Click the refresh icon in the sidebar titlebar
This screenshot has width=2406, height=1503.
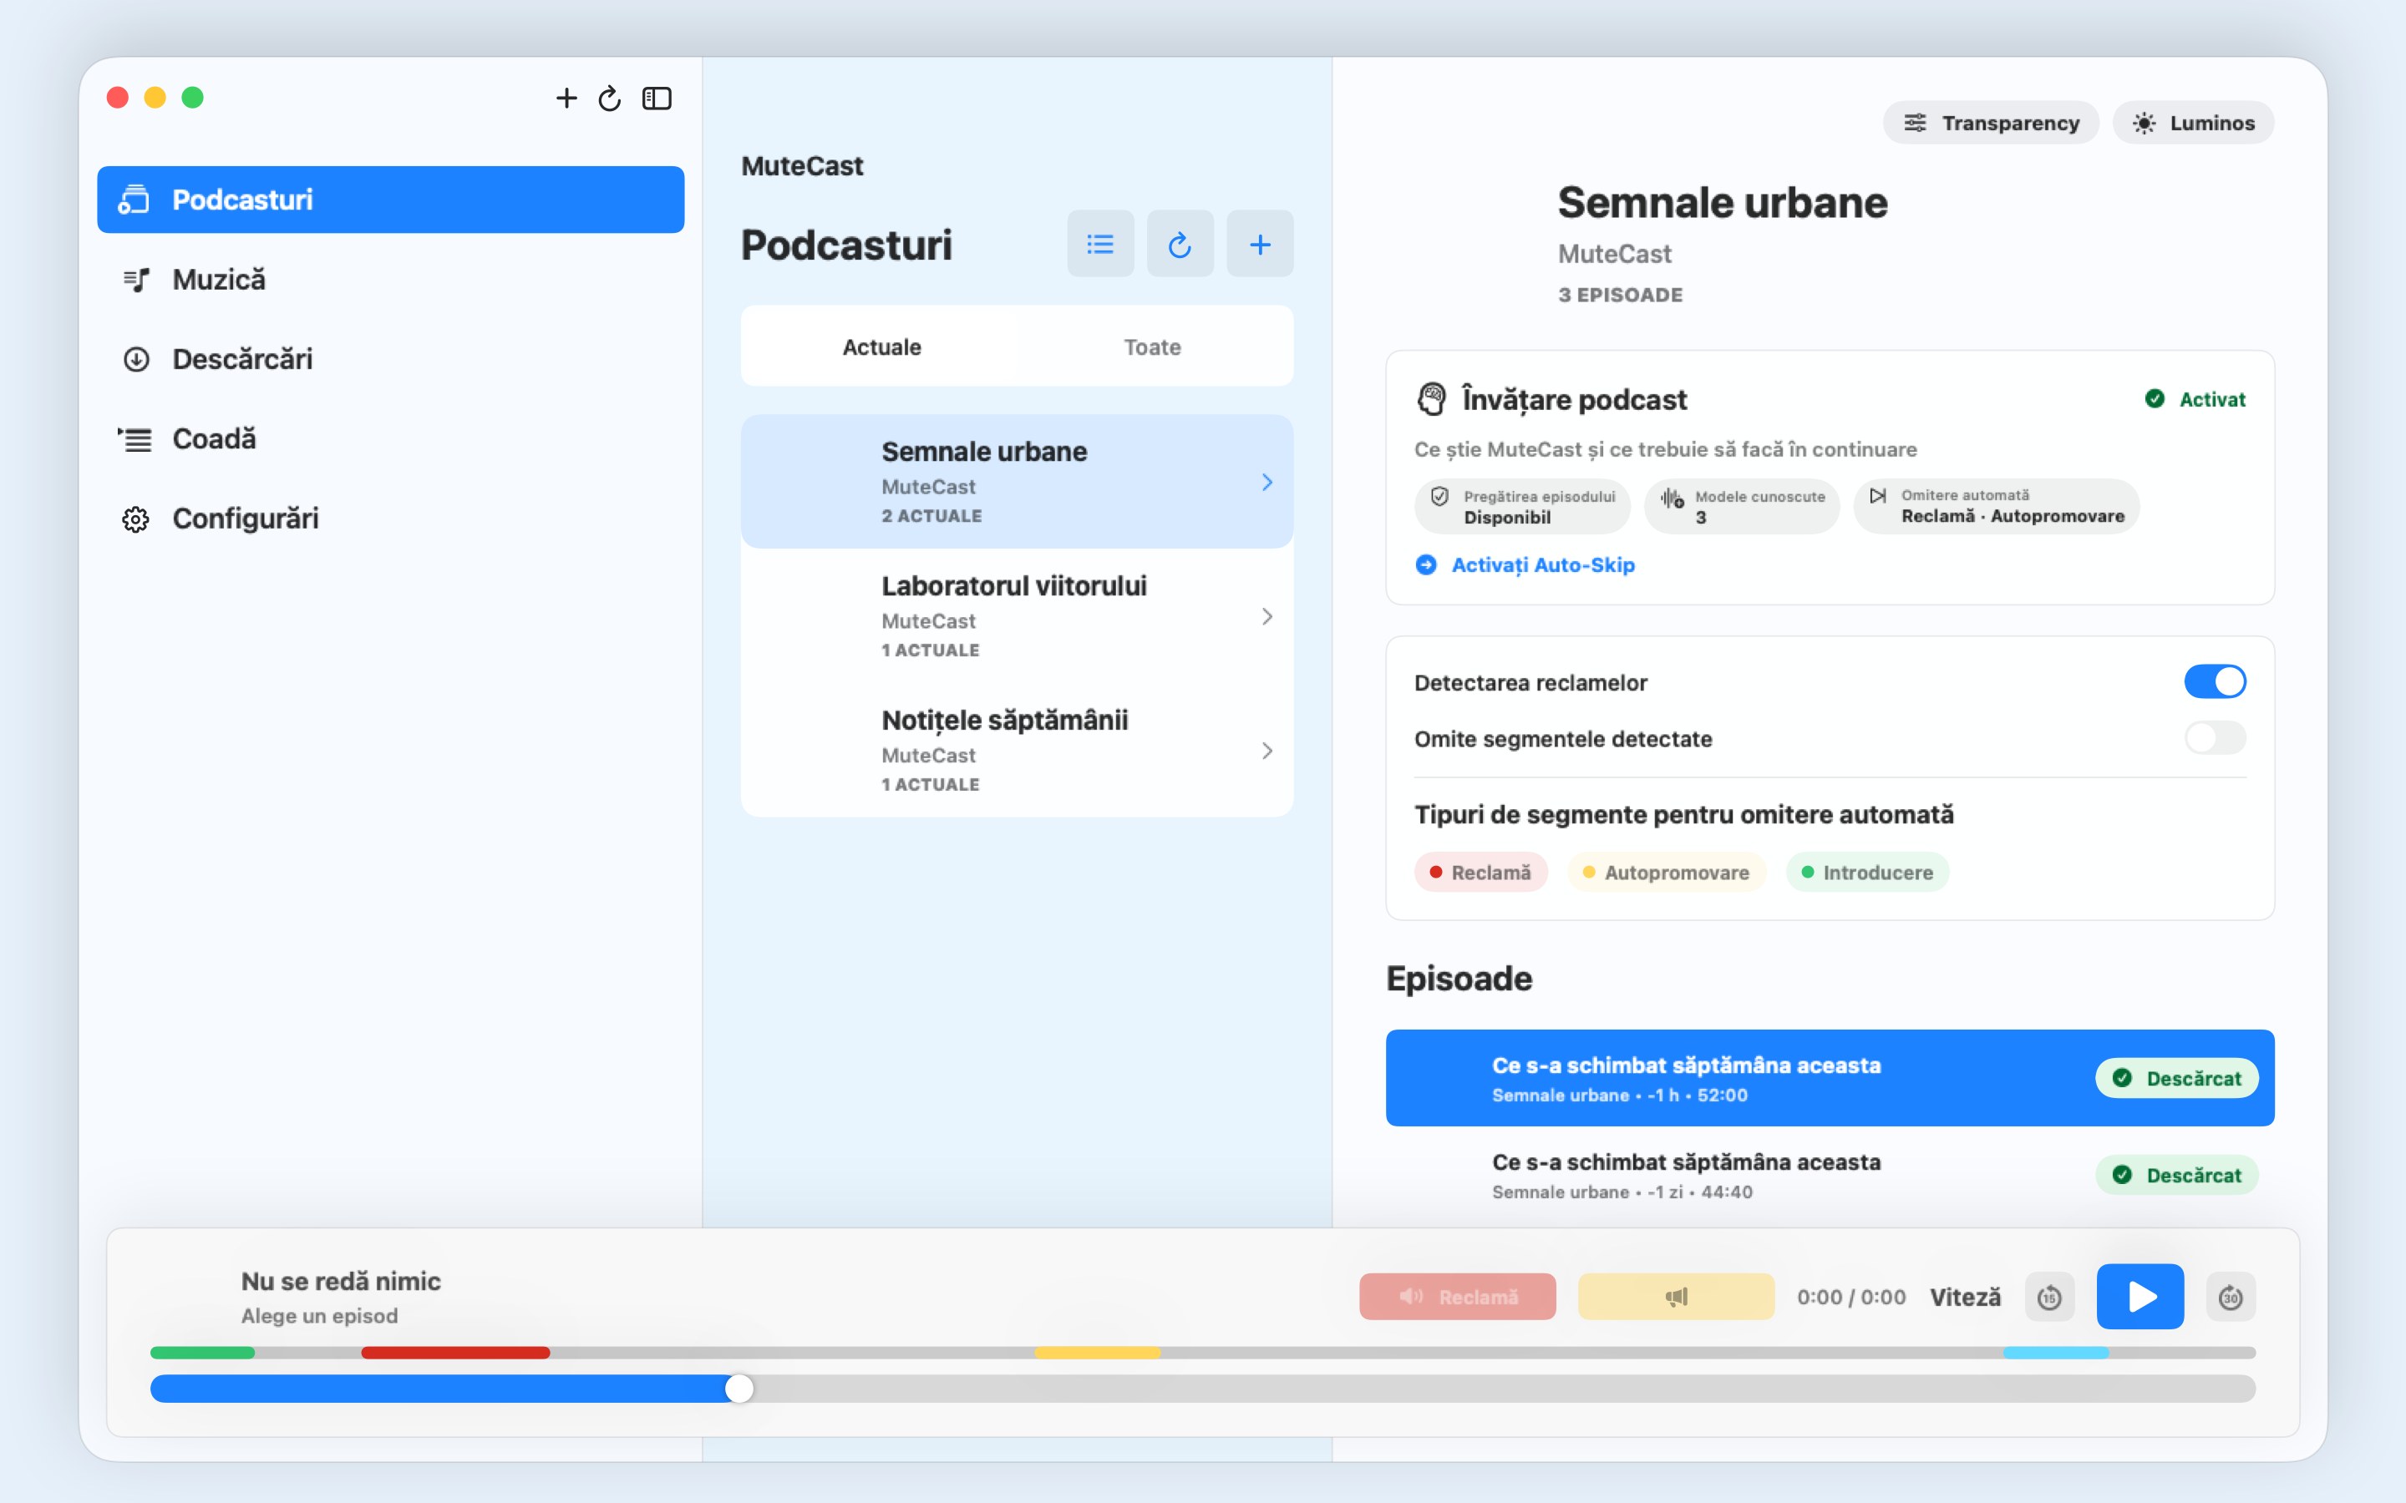pyautogui.click(x=610, y=99)
